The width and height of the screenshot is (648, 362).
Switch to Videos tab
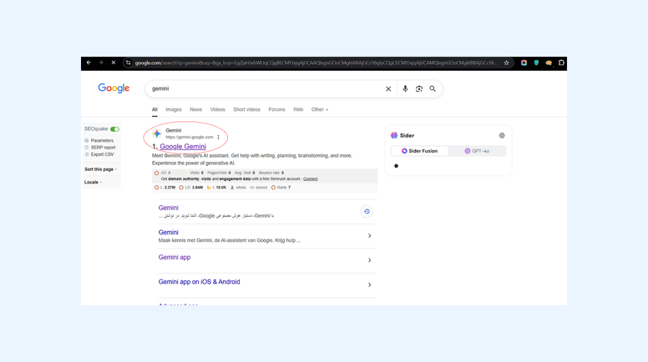218,109
